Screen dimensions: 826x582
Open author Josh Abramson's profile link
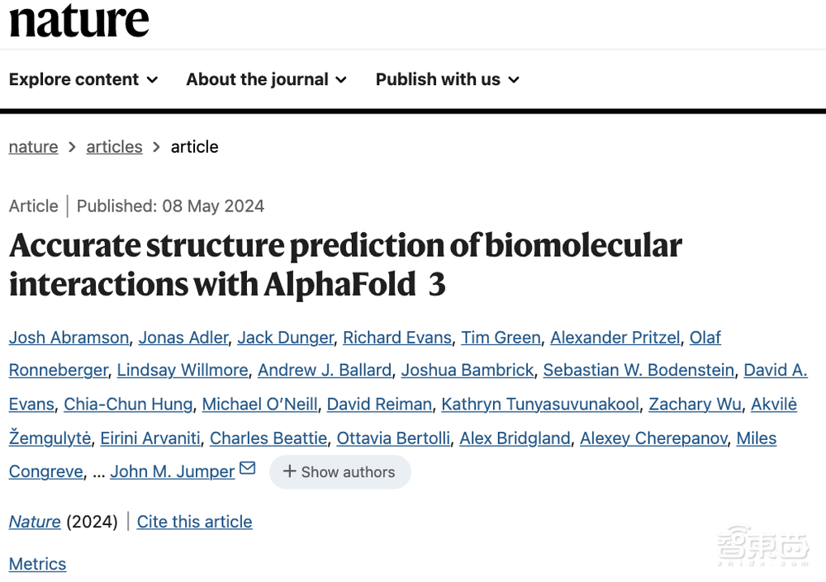69,338
